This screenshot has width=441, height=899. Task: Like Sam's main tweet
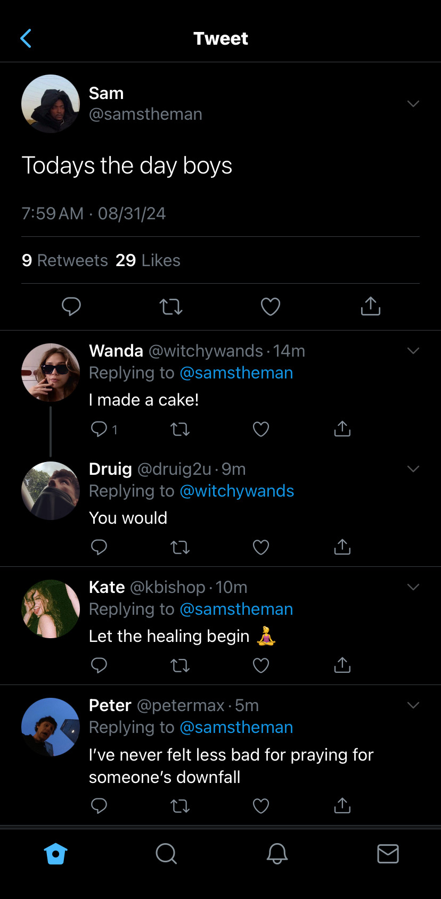(270, 307)
